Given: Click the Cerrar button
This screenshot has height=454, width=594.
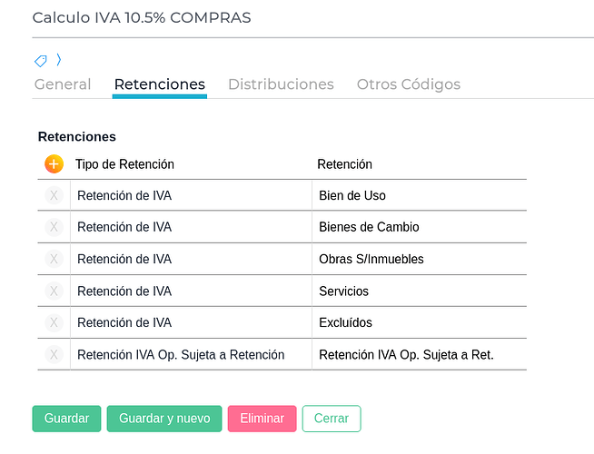Looking at the screenshot, I should 332,419.
